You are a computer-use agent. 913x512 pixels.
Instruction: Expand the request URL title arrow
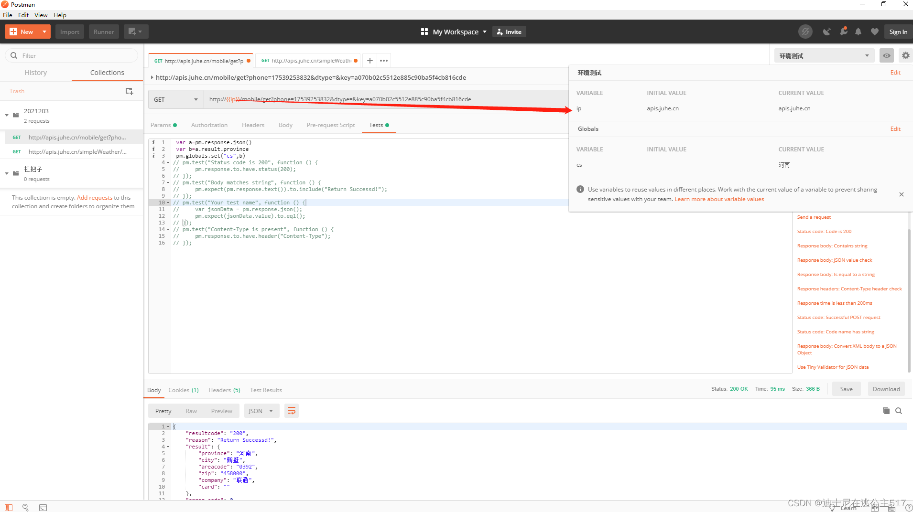(x=152, y=77)
